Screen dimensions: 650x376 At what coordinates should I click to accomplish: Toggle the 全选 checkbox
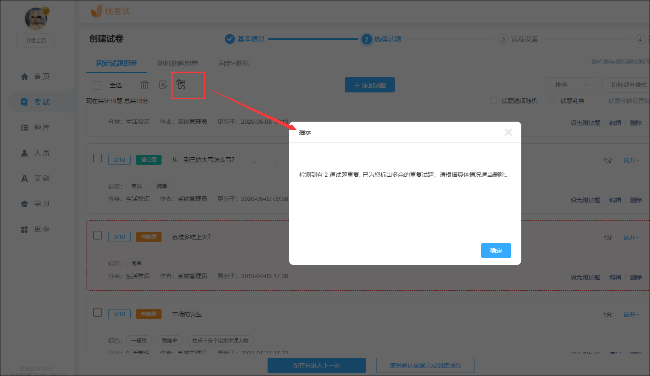[97, 85]
